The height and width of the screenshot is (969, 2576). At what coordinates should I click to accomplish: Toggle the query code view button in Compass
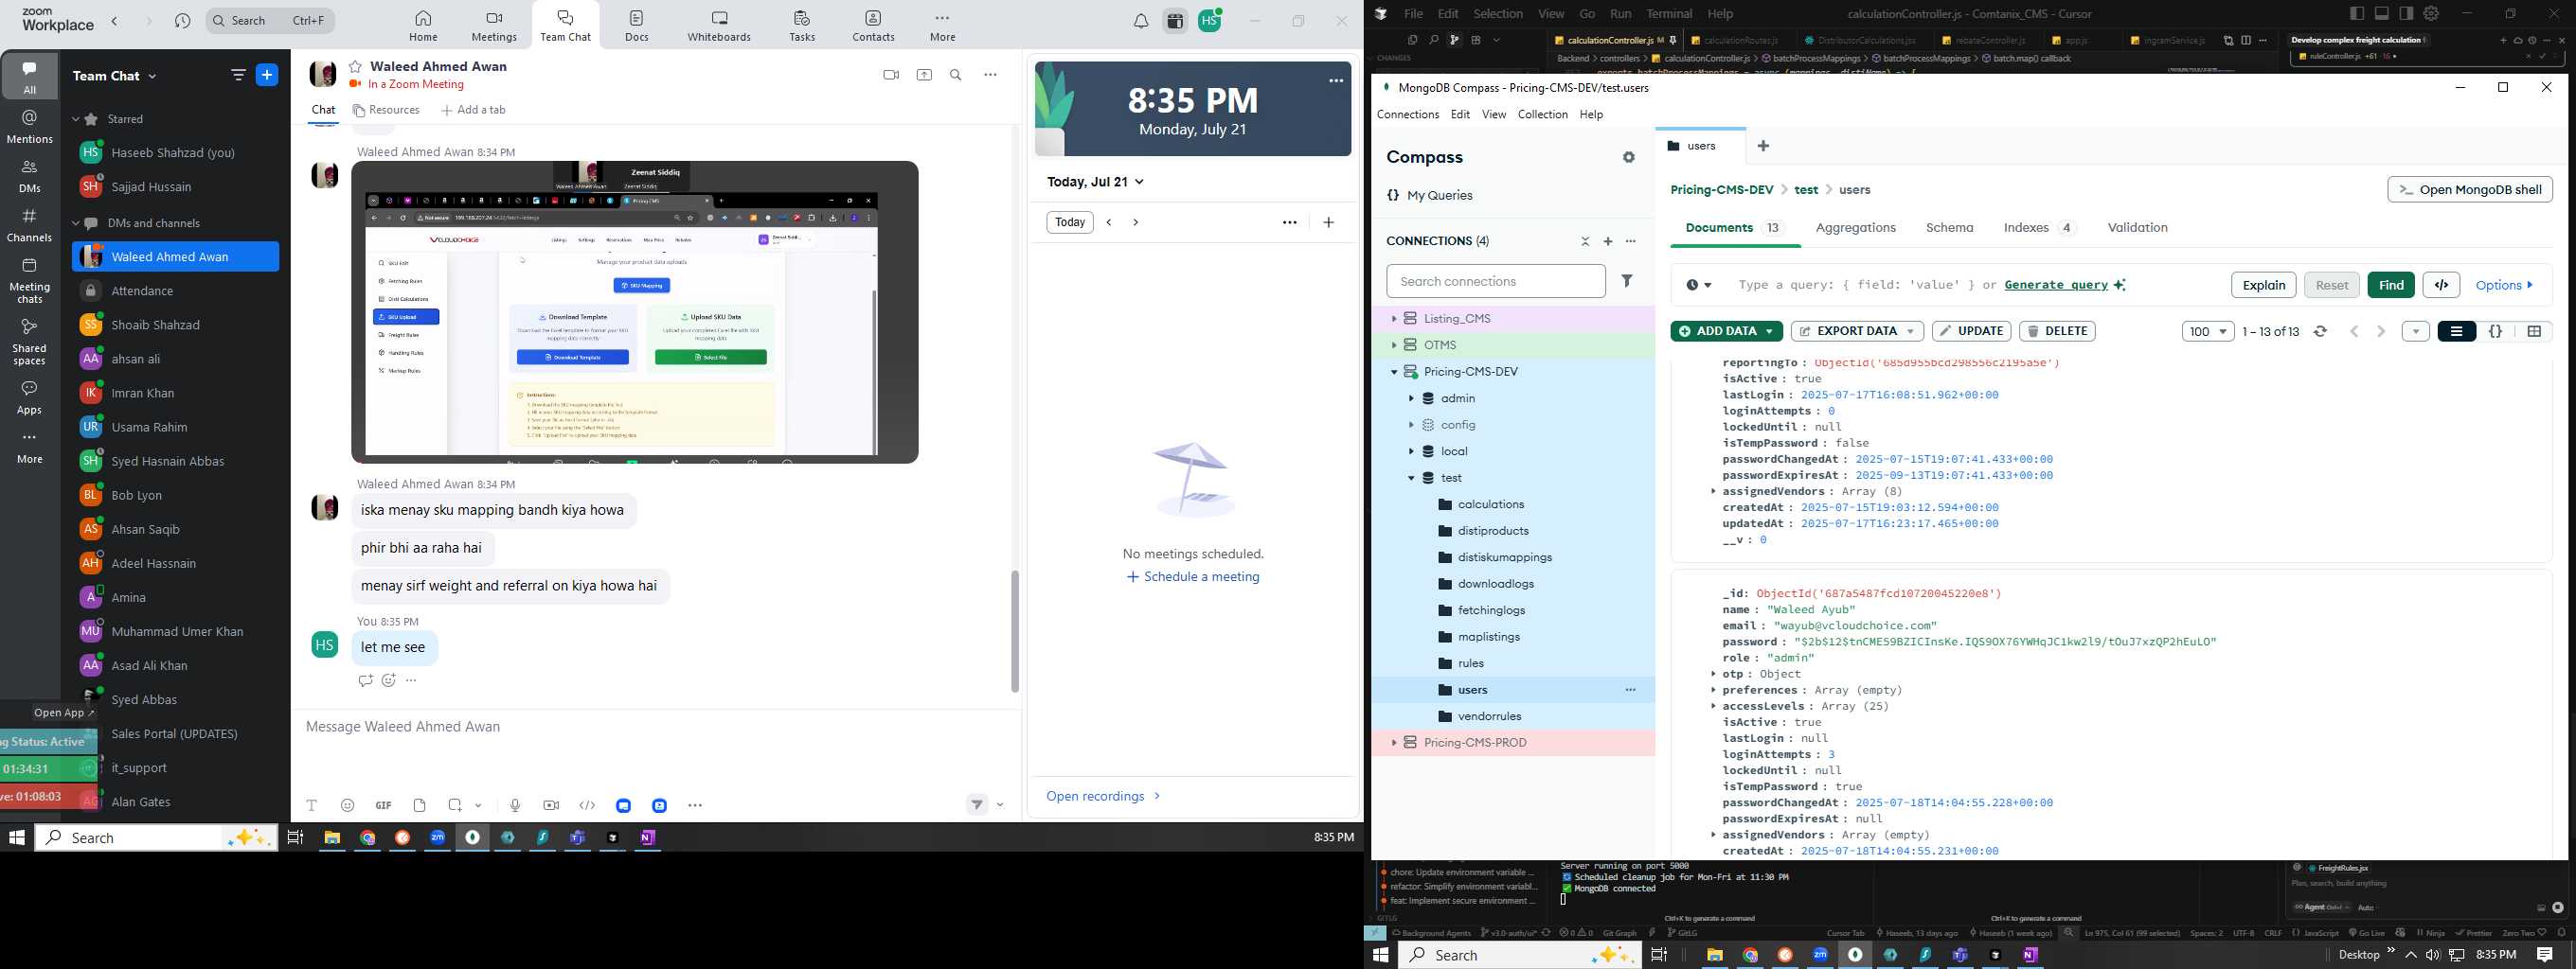tap(2441, 285)
